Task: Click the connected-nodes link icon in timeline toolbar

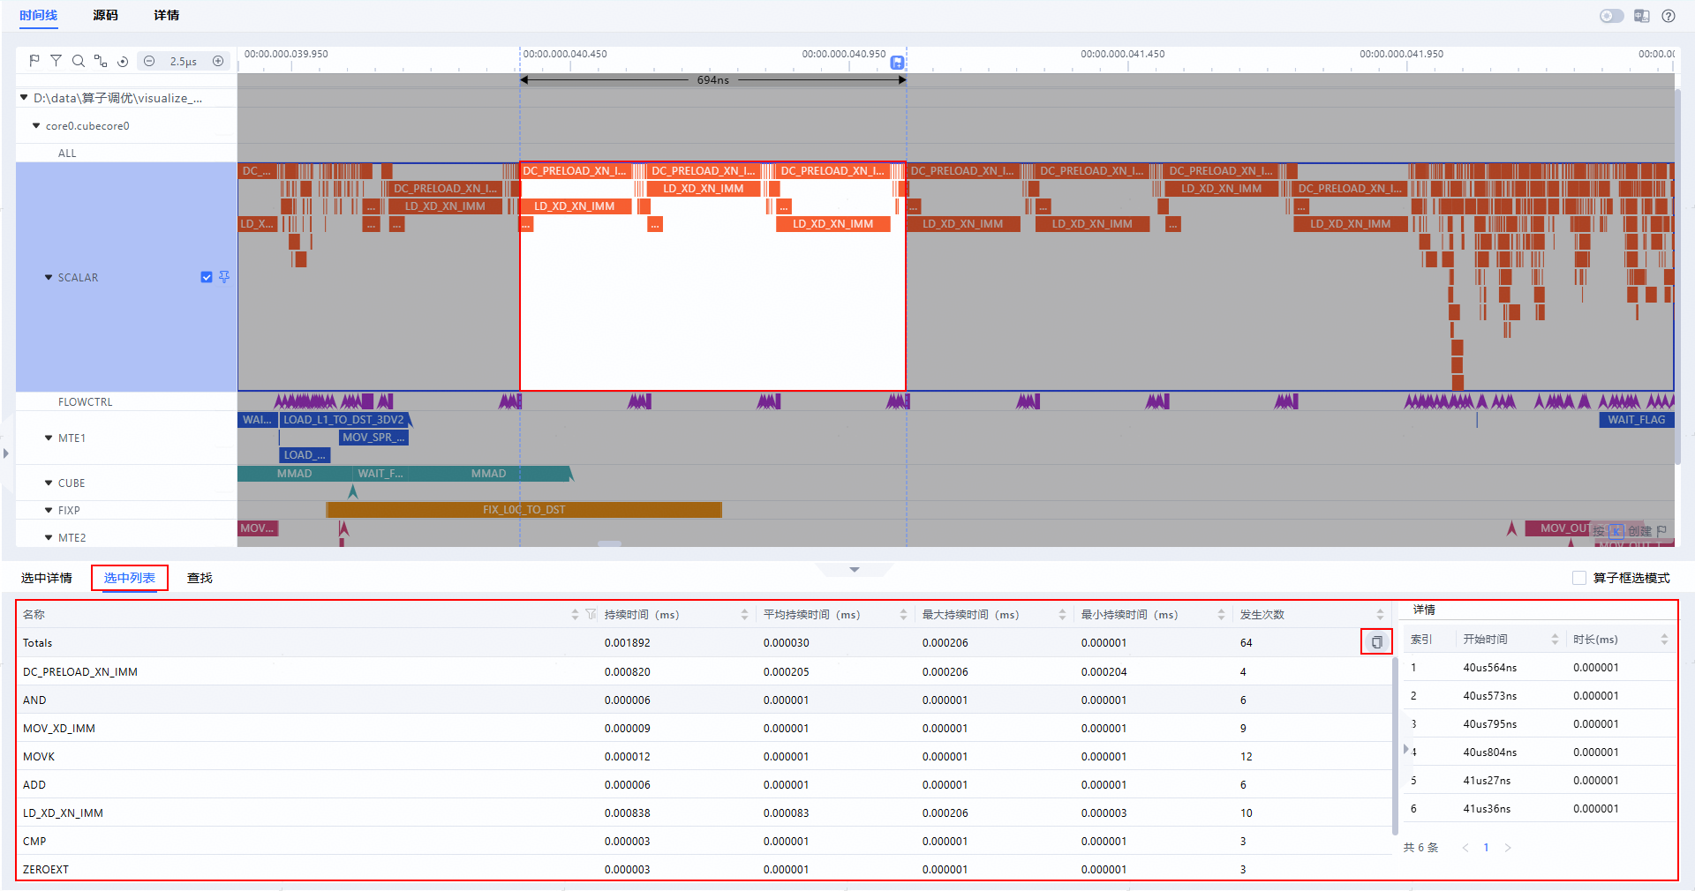Action: (x=101, y=61)
